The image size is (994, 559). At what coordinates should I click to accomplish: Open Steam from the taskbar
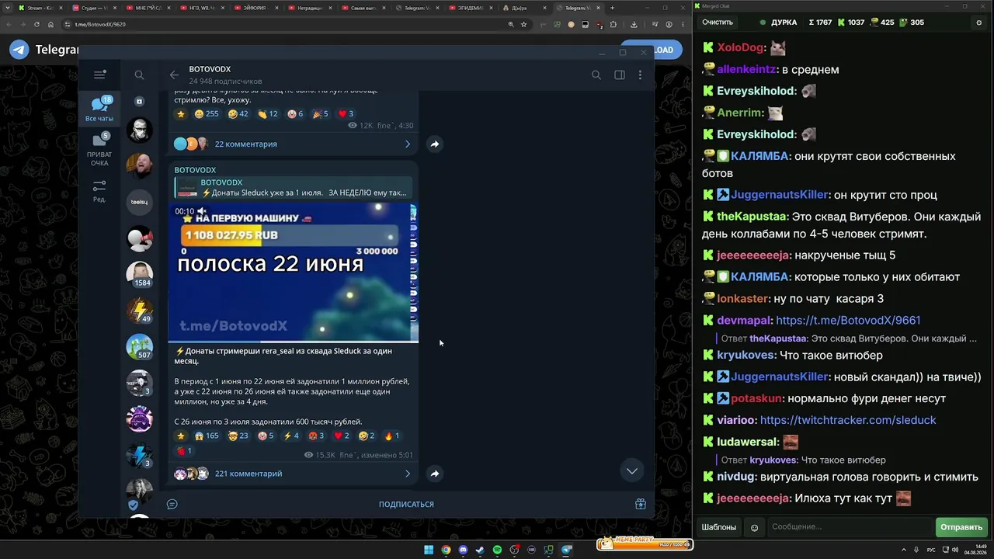(x=480, y=550)
